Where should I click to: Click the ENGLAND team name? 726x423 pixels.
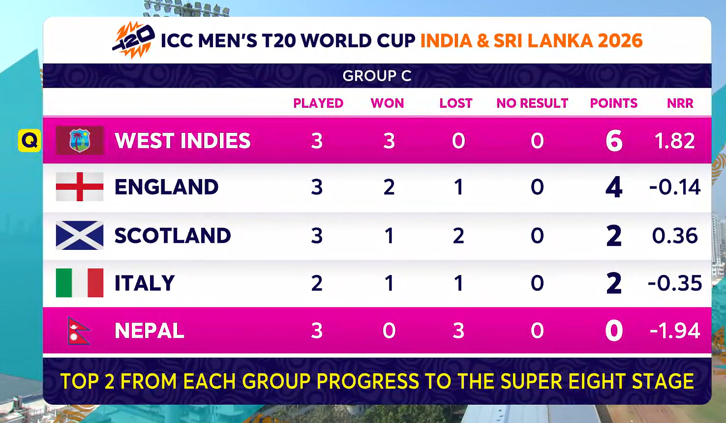coord(166,187)
